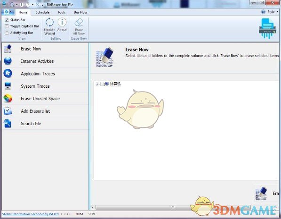The image size is (281, 219).
Task: Open the Style menu
Action: (x=271, y=12)
